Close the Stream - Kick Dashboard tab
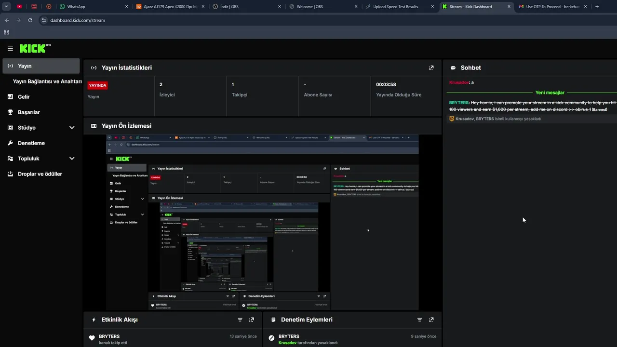Viewport: 617px width, 347px height. pyautogui.click(x=509, y=7)
